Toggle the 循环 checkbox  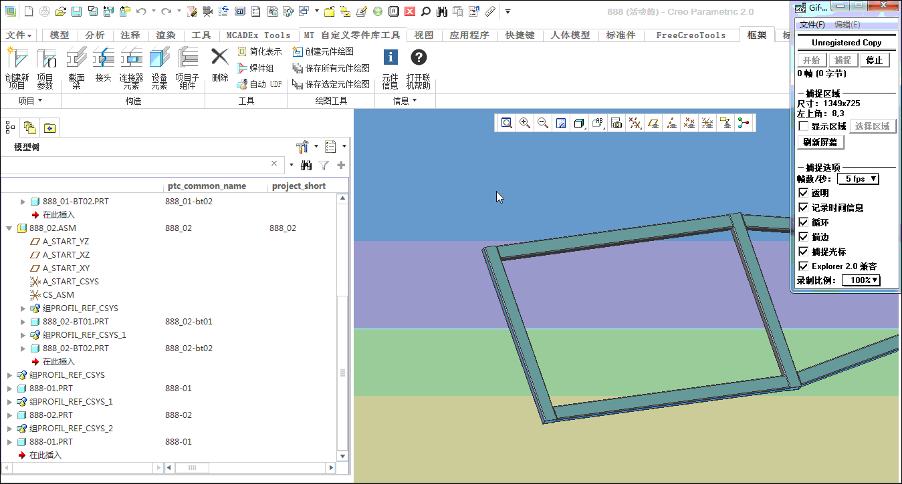tap(804, 222)
